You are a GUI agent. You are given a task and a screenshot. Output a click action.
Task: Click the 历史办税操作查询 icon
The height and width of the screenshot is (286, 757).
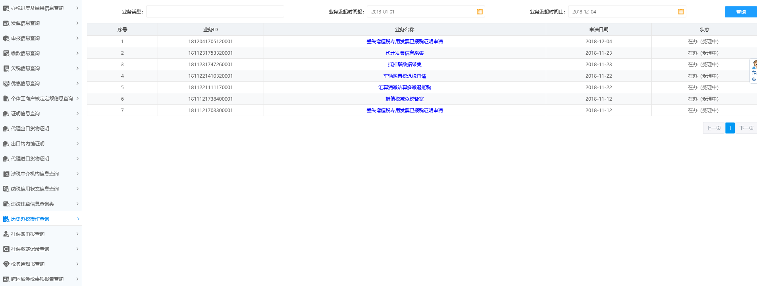pyautogui.click(x=6, y=219)
